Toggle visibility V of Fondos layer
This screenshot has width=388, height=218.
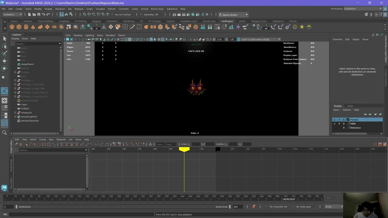click(335, 120)
